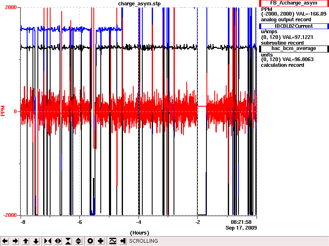Screen dimensions: 329x246
Task: Click the waveform refresh toolbar icon
Action: [113, 241]
